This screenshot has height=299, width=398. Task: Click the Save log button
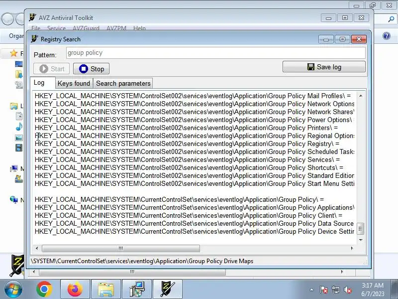pos(324,67)
